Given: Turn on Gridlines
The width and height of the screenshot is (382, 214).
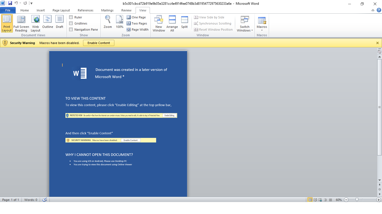Looking at the screenshot, I should [x=71, y=23].
